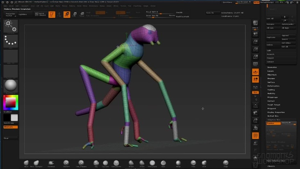Toggle the L.Sym button

tap(255, 87)
